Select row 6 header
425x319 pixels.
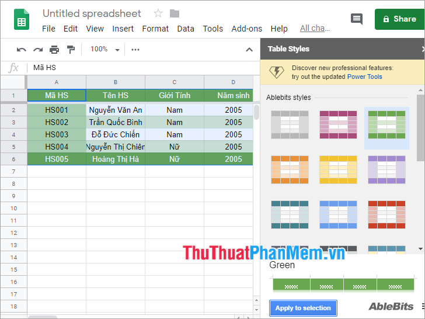[13, 159]
